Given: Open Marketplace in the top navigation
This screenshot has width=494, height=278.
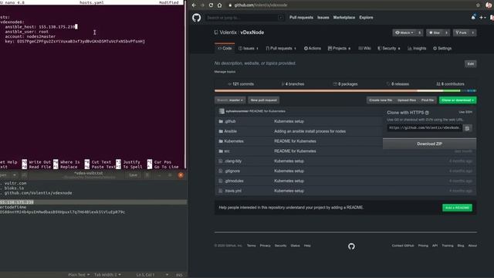Looking at the screenshot, I should (344, 17).
